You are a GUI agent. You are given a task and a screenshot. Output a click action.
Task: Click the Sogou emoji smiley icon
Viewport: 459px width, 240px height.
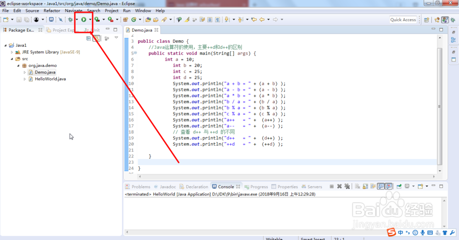(x=415, y=233)
